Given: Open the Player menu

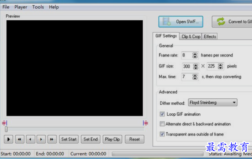Looking at the screenshot, I should [x=21, y=7].
